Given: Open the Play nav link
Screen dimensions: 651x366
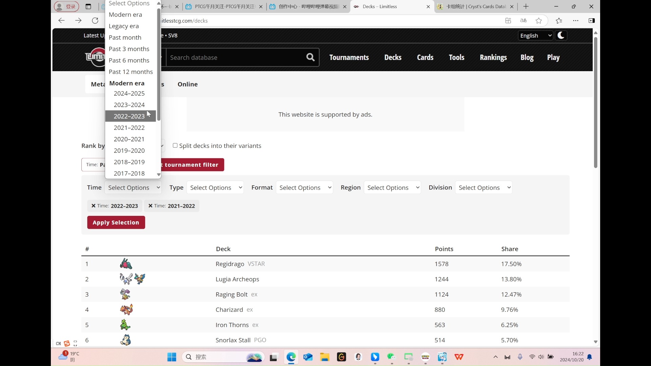Looking at the screenshot, I should coord(553,57).
